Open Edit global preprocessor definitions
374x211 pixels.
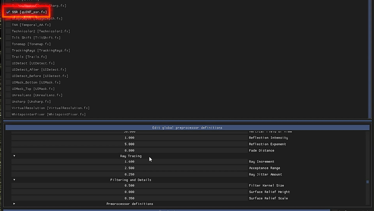coord(187,128)
